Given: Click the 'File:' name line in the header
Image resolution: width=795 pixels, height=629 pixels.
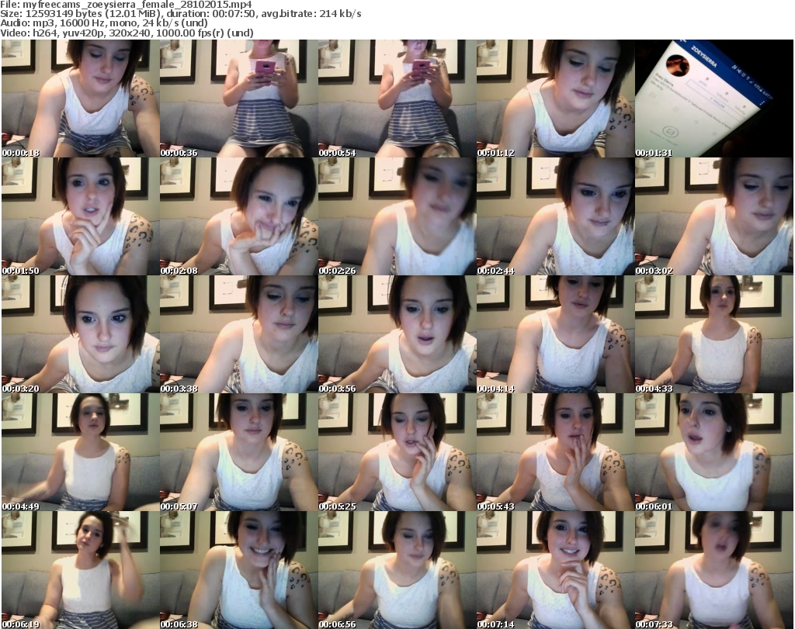Looking at the screenshot, I should (126, 5).
